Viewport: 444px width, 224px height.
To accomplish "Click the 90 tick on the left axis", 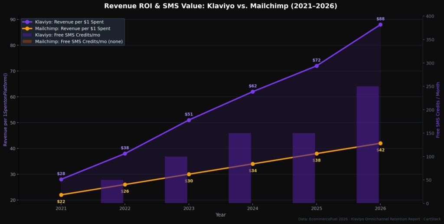I will (x=13, y=19).
